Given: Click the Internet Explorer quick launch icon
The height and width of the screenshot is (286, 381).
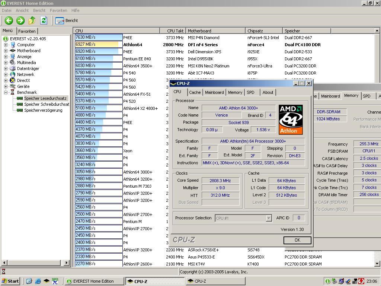Looking at the screenshot, I should pyautogui.click(x=38, y=281).
